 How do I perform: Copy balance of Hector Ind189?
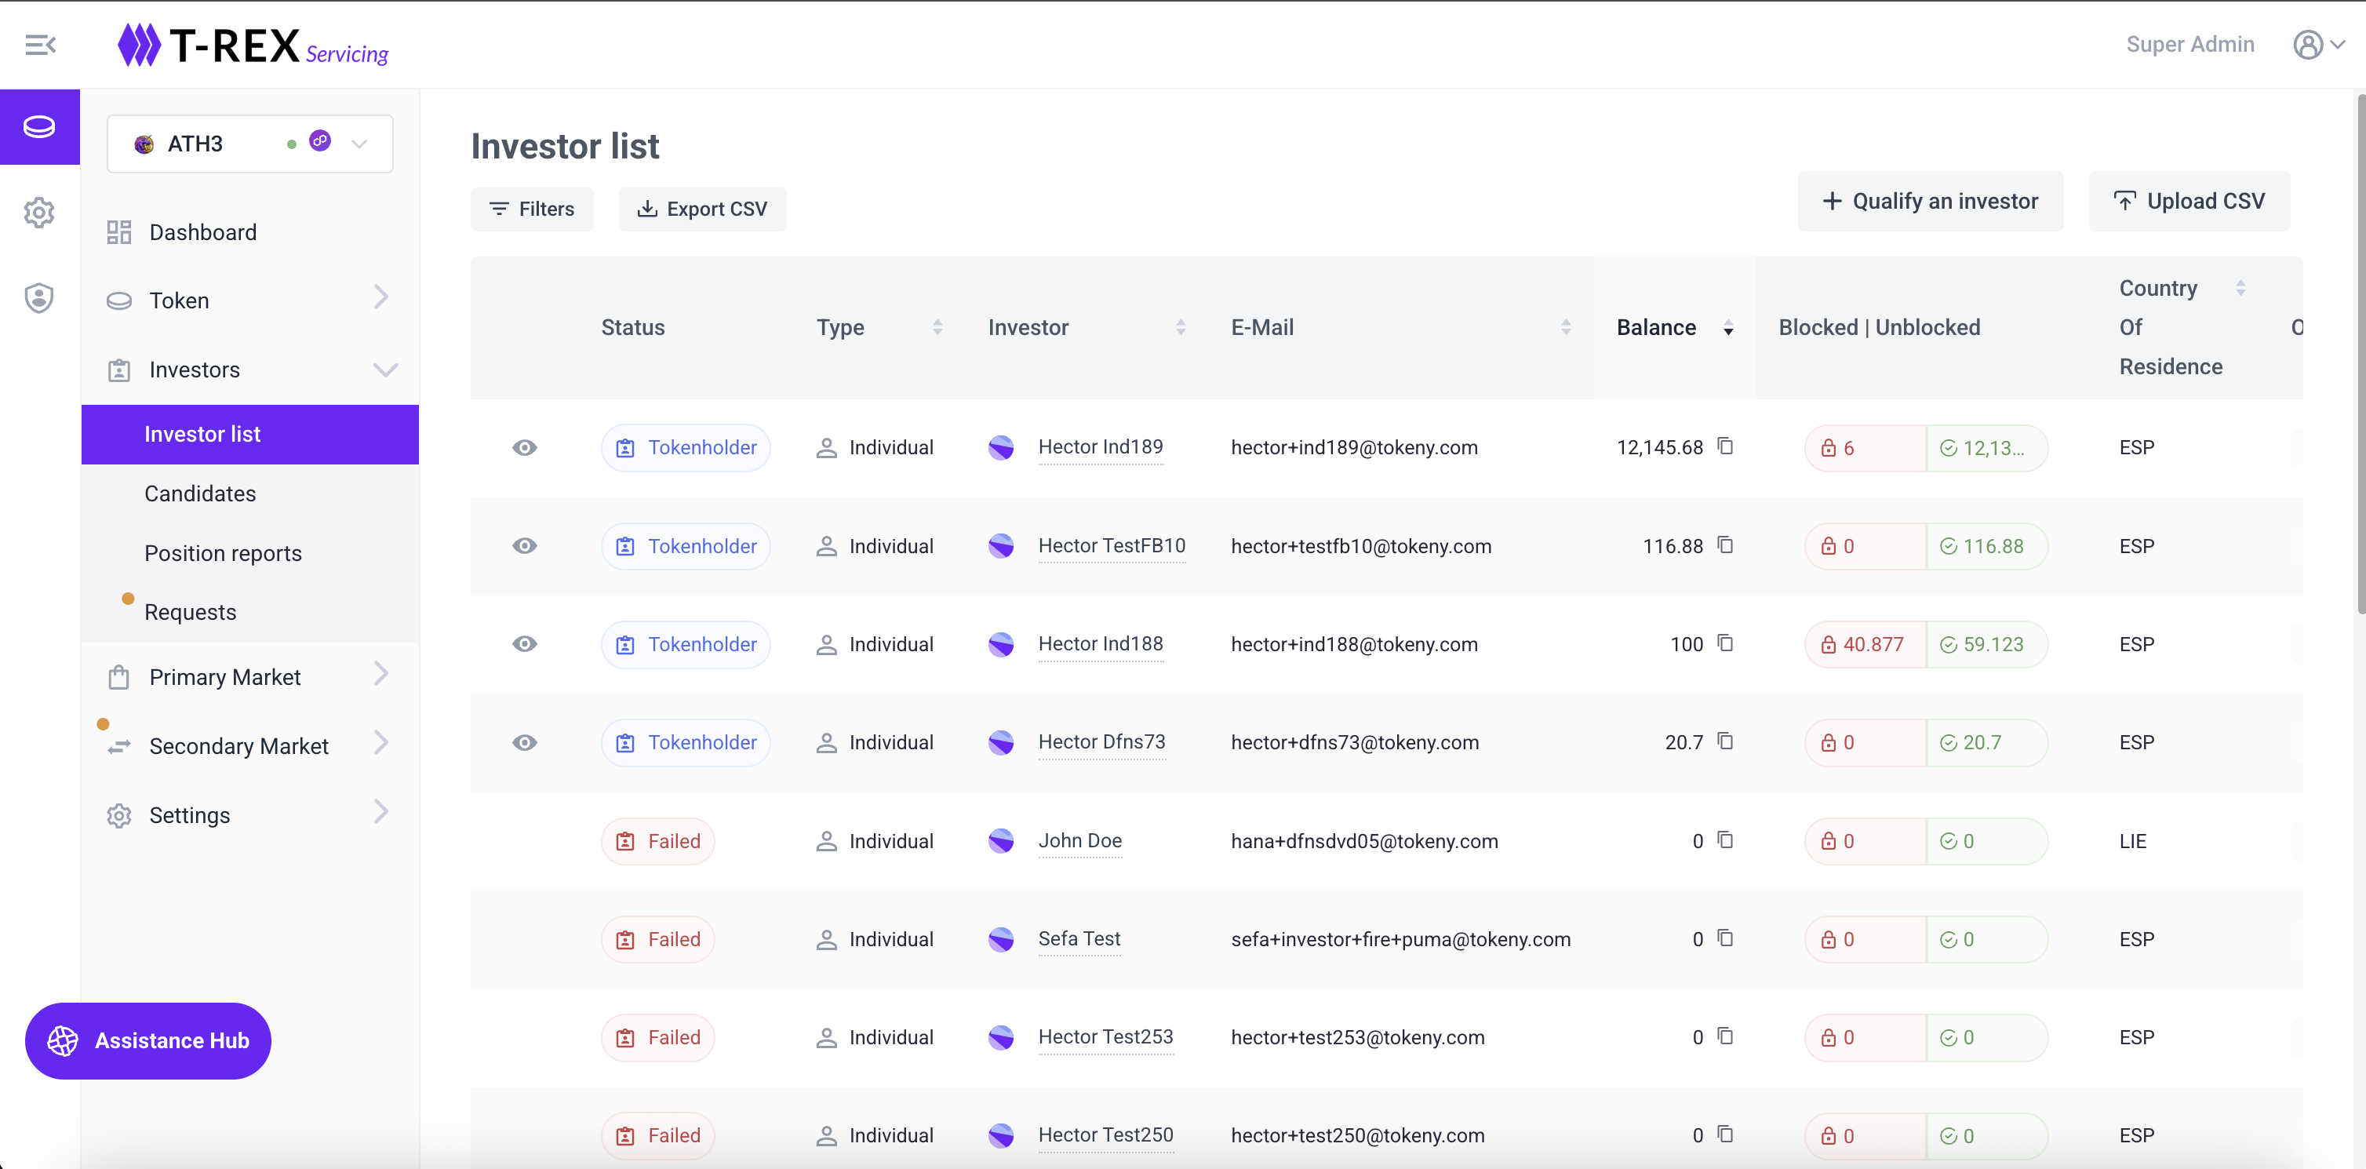[1725, 446]
